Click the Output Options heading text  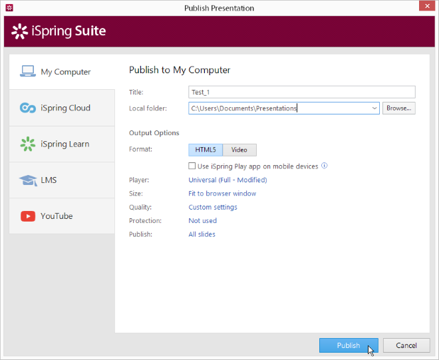coord(154,133)
